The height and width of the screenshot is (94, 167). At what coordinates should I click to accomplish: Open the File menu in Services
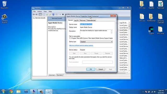(x=34, y=11)
